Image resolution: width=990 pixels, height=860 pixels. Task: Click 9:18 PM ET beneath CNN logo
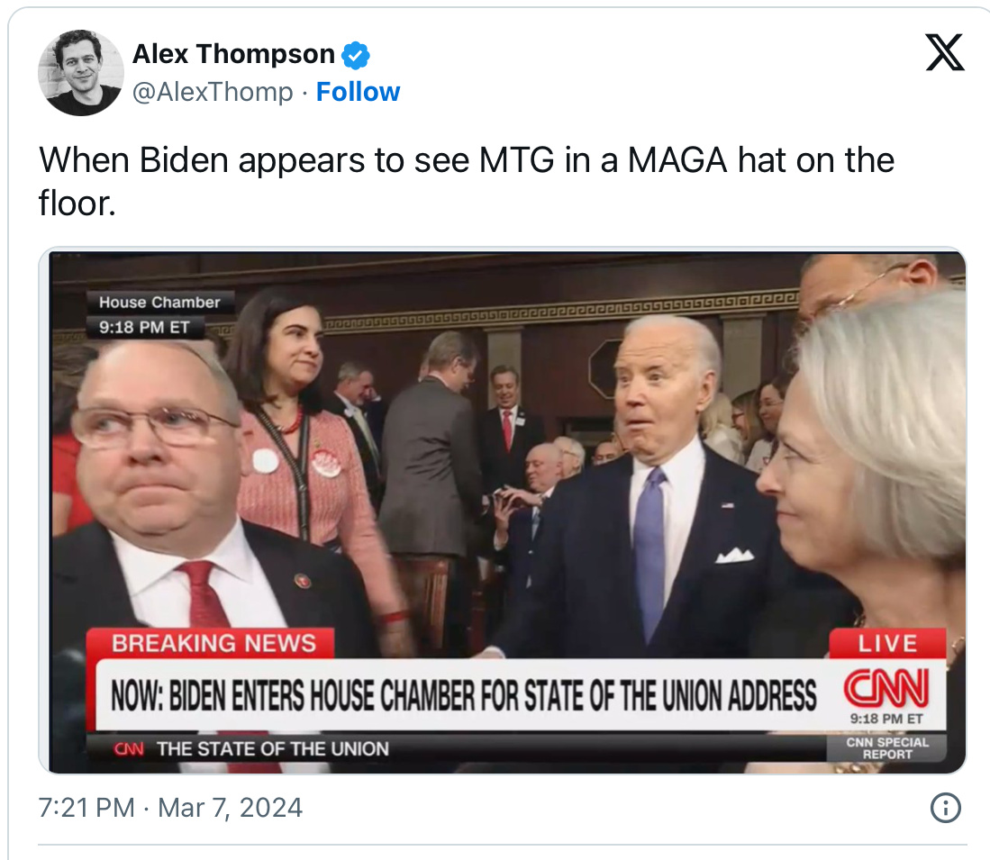[x=886, y=719]
